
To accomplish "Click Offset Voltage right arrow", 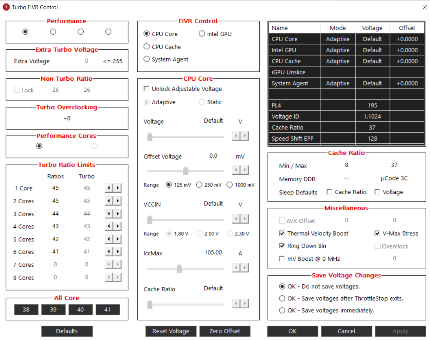I will (x=245, y=170).
